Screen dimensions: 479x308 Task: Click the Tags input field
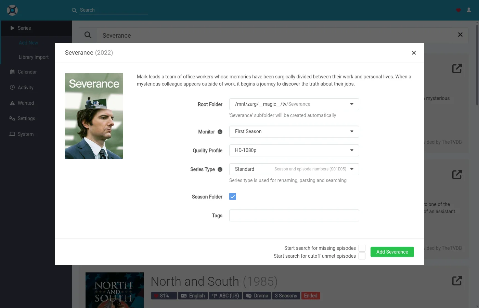294,215
